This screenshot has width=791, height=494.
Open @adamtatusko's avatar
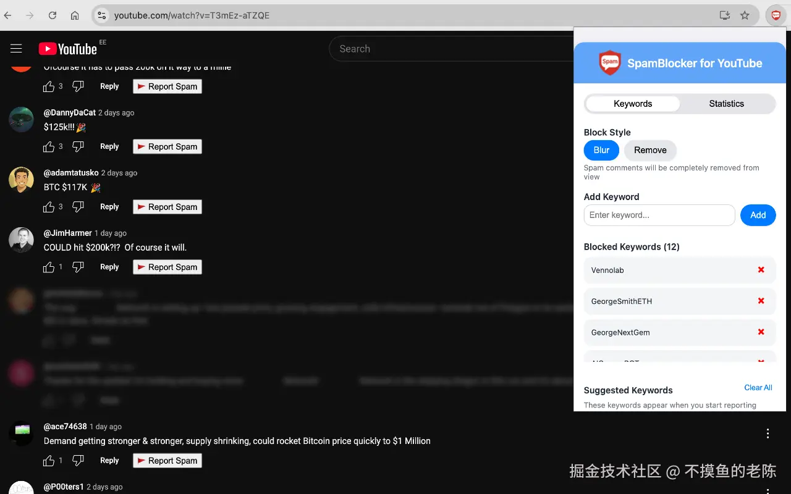coord(21,179)
